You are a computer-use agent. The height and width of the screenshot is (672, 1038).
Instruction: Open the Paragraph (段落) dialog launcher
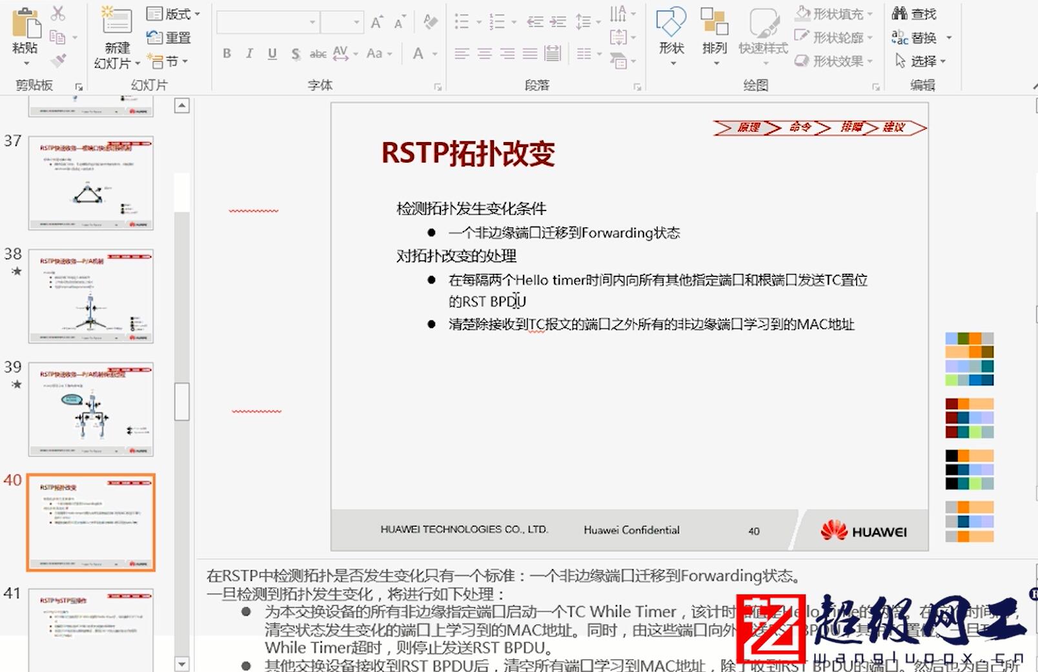pos(637,87)
